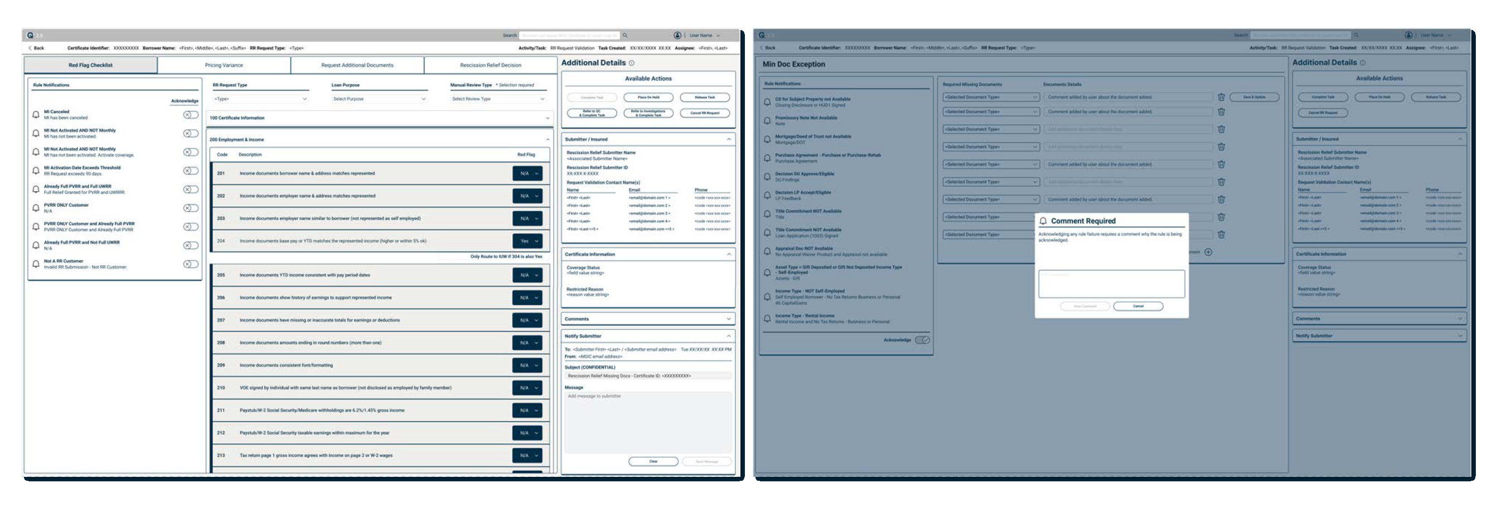The image size is (1487, 517).
Task: Click the search magnifier icon in Red Flag Checklist window
Action: pyautogui.click(x=624, y=35)
